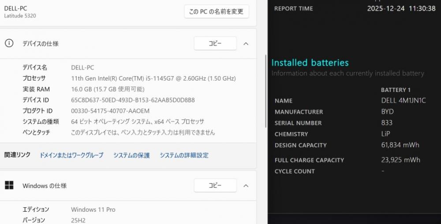Click the BATTERY 1 column header
The width and height of the screenshot is (441, 224).
[x=396, y=90]
